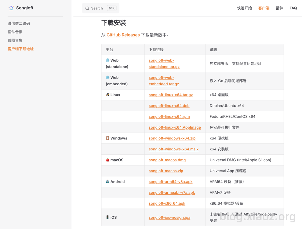Open the Search field in the header
The image size is (302, 229).
pos(101,8)
